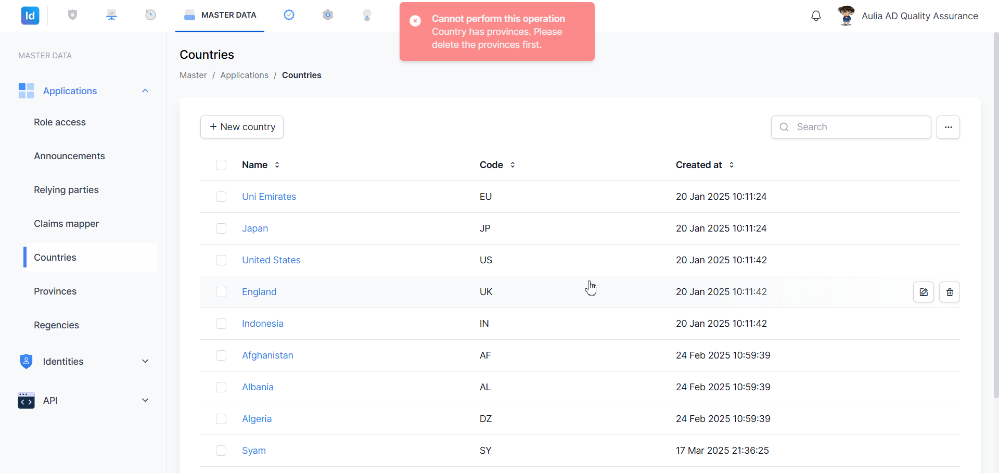The image size is (999, 473).
Task: Click the Aulia AD Quality Assurance username
Action: pos(919,16)
